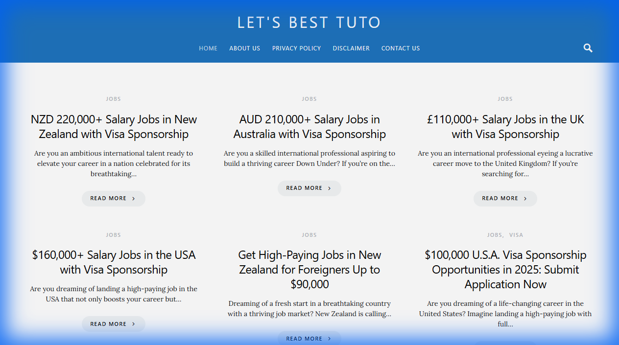Open the ABOUT US page
This screenshot has height=345, width=619.
pos(244,48)
